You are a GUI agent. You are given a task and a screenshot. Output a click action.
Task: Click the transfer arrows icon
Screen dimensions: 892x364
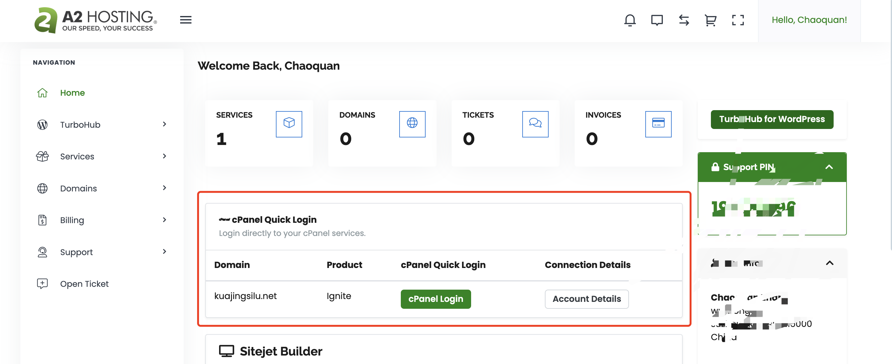684,20
